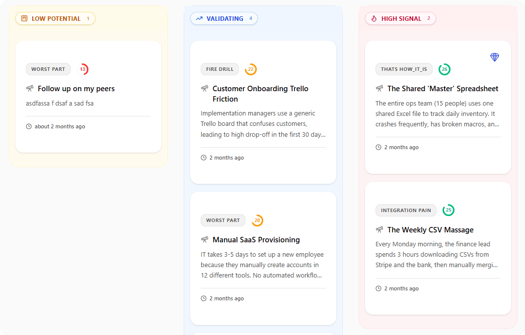
Task: Open The Shared 'Master' Spreadsheet title
Action: coord(443,89)
